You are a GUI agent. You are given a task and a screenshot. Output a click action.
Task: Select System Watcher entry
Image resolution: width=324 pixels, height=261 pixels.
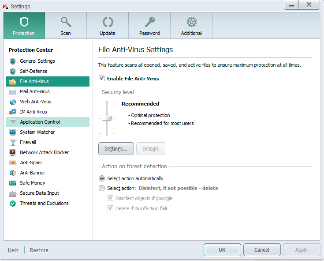pyautogui.click(x=48, y=132)
